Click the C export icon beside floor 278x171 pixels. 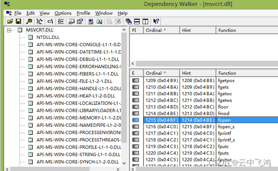(x=135, y=107)
